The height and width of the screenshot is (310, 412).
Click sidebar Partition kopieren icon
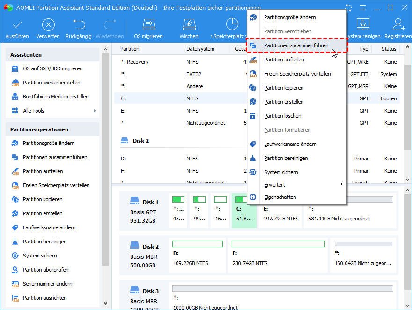tap(15, 199)
